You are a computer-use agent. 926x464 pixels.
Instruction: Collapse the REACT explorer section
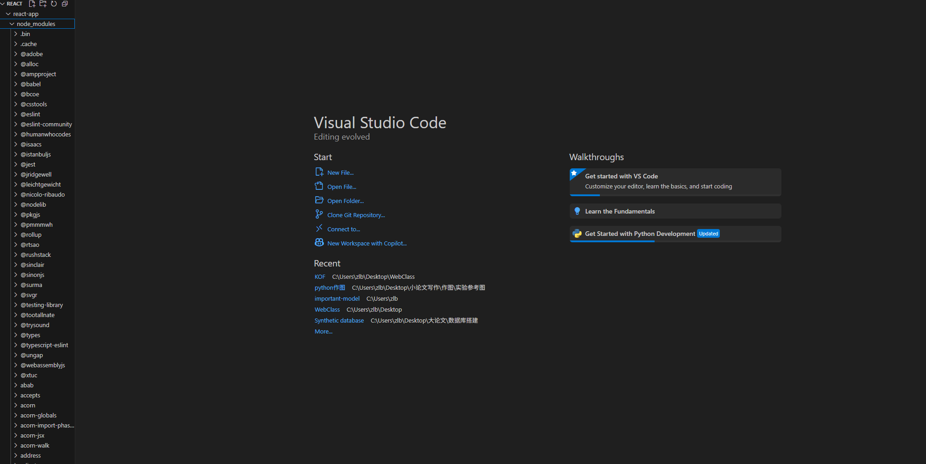(3, 4)
